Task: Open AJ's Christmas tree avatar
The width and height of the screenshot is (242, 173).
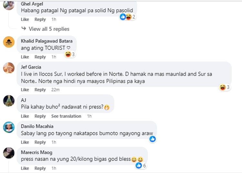Action: tap(9, 101)
